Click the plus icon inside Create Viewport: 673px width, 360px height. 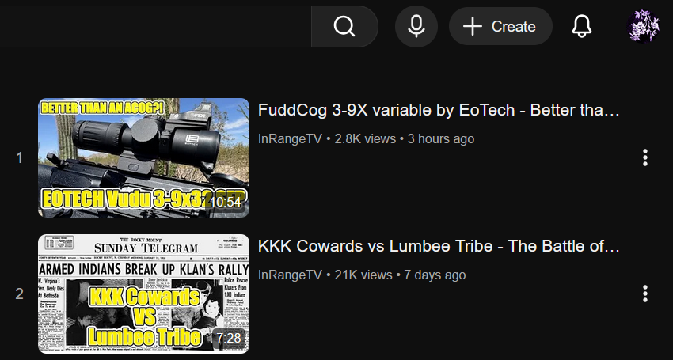473,27
